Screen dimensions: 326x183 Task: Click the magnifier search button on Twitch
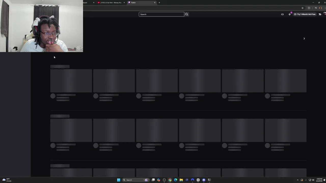(x=186, y=14)
